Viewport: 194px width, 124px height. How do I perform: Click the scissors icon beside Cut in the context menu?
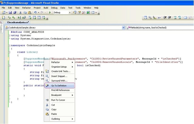coord(47,105)
